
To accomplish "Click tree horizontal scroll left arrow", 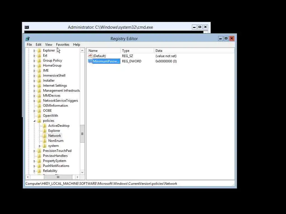I will 28,177.
